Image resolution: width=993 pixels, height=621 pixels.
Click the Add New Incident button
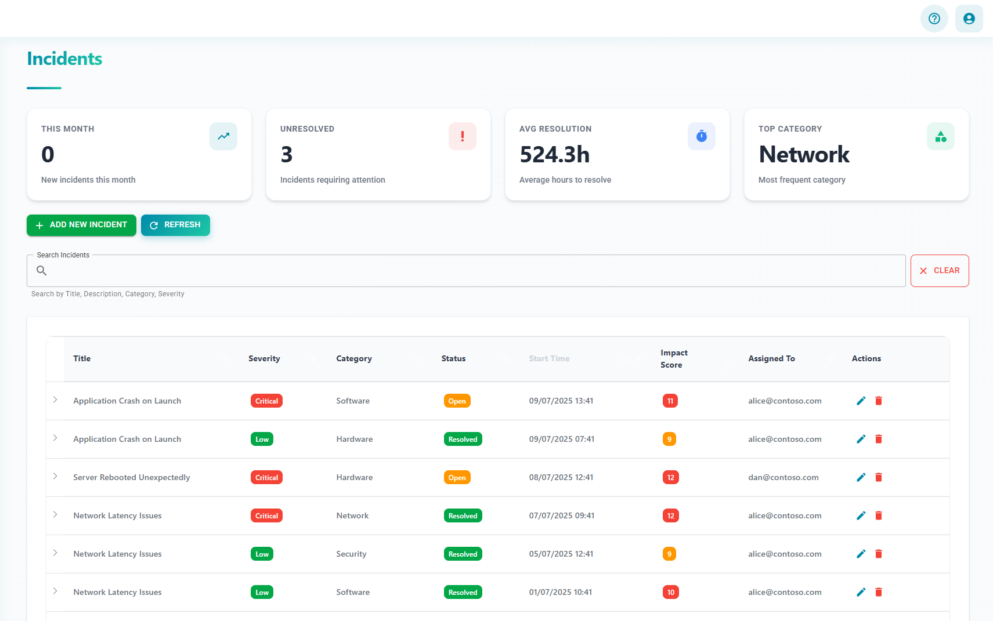click(x=81, y=225)
